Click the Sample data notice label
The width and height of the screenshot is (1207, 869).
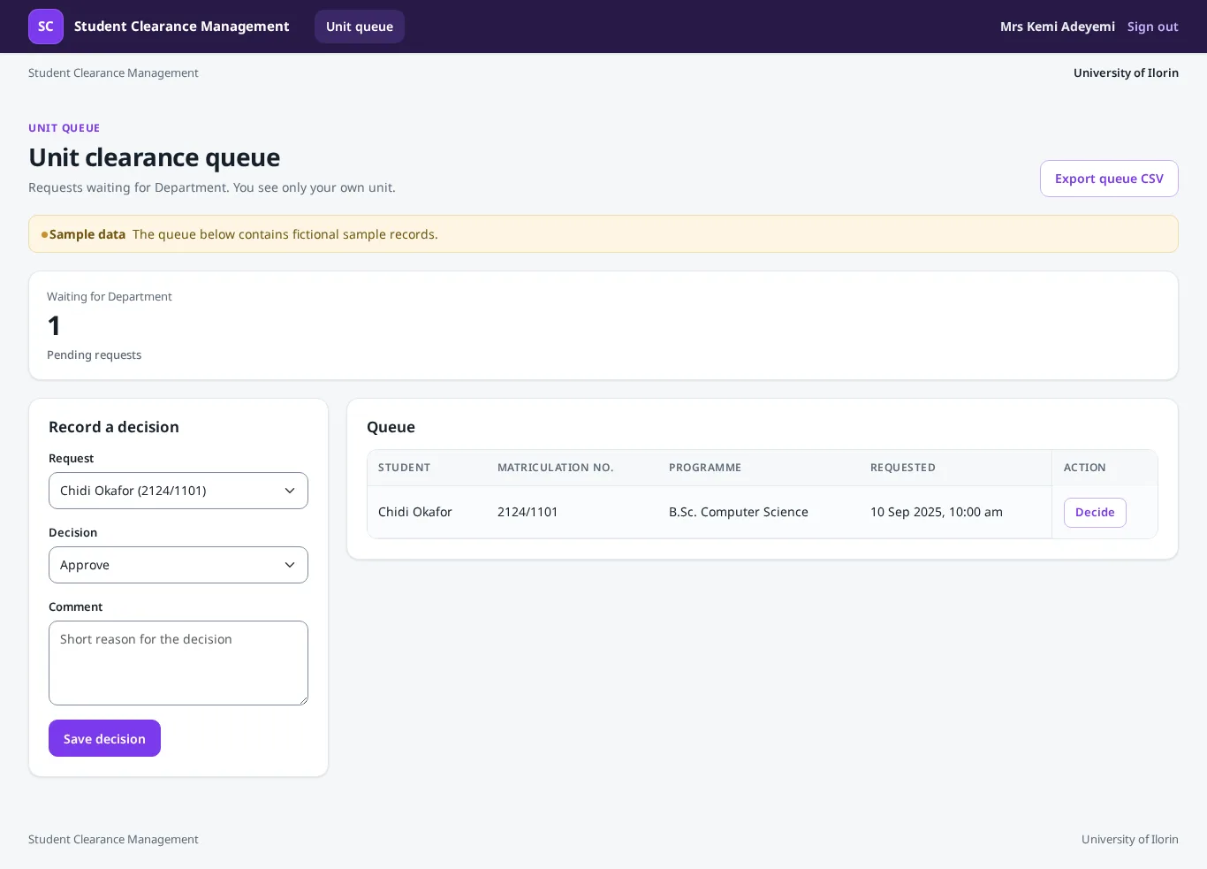tap(87, 234)
